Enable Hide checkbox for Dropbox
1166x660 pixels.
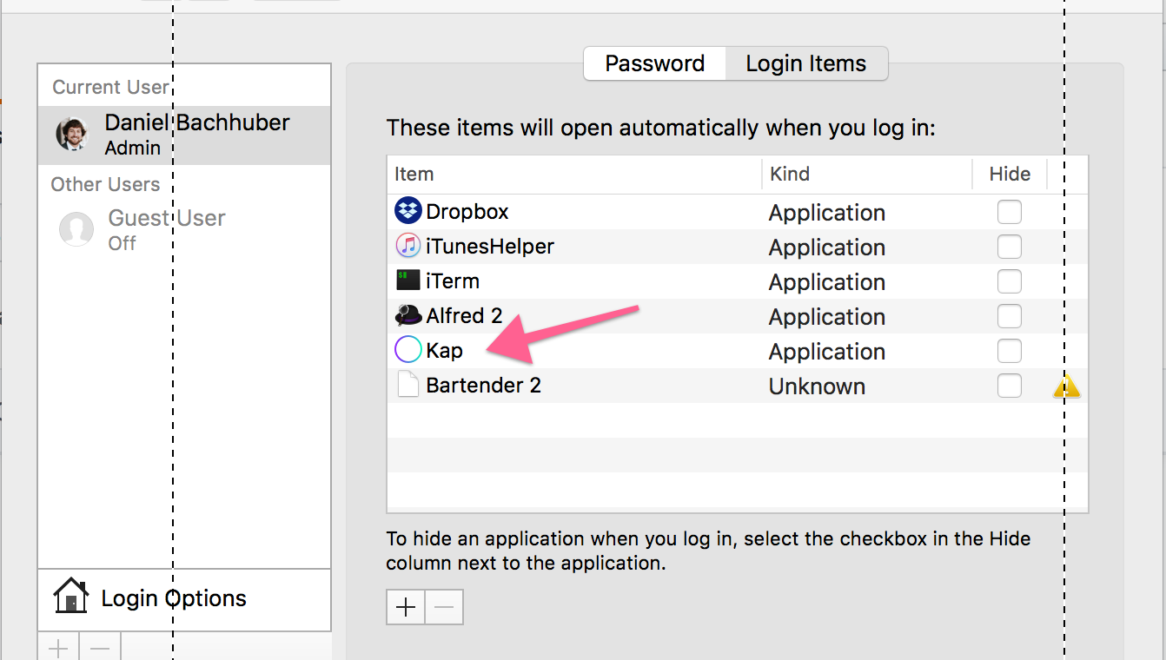1010,212
